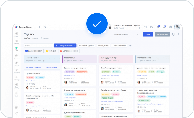
Task: Open the Дизайн интерьера отеля deal
Action: [75, 90]
